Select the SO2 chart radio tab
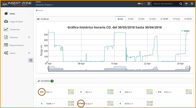Viewport: 196px width, 108px height. 141,19
